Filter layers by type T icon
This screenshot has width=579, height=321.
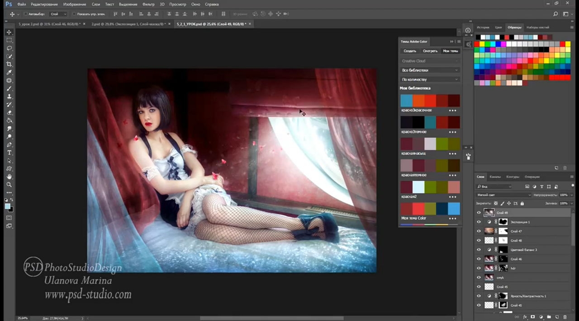[x=542, y=186]
